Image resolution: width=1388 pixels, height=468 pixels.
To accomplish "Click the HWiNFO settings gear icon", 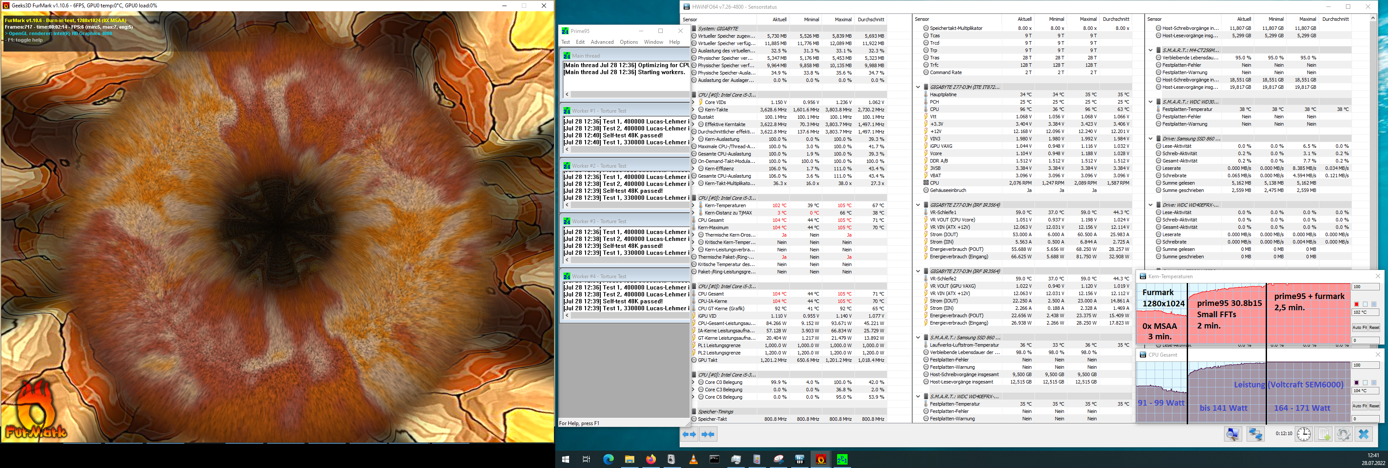I will (x=1343, y=434).
